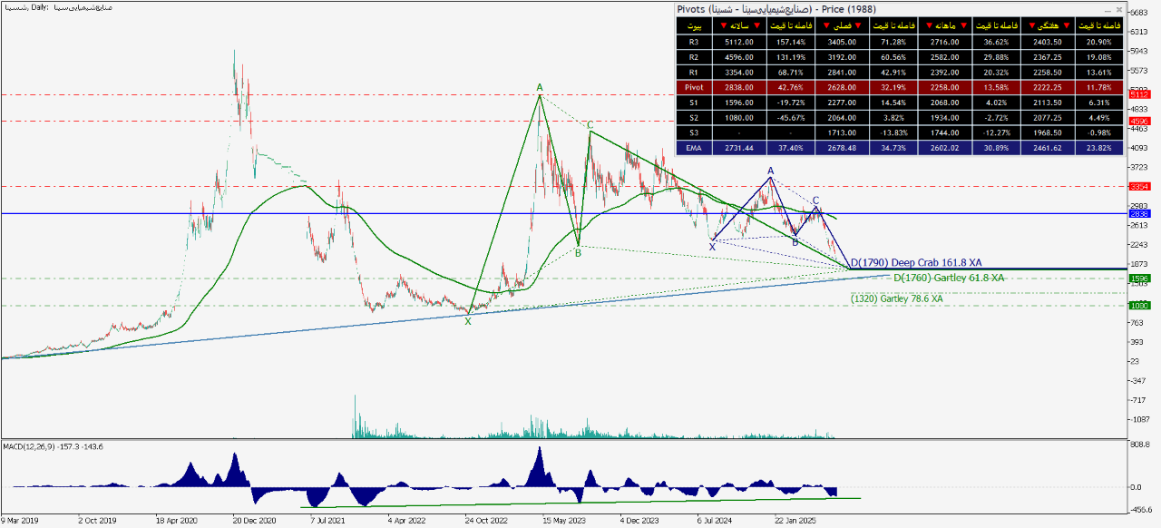Image resolution: width=1161 pixels, height=528 pixels.
Task: Click the green 1080 support price tag
Action: [1139, 306]
